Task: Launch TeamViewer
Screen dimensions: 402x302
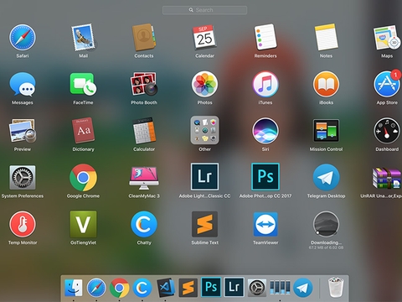Action: pos(265,224)
